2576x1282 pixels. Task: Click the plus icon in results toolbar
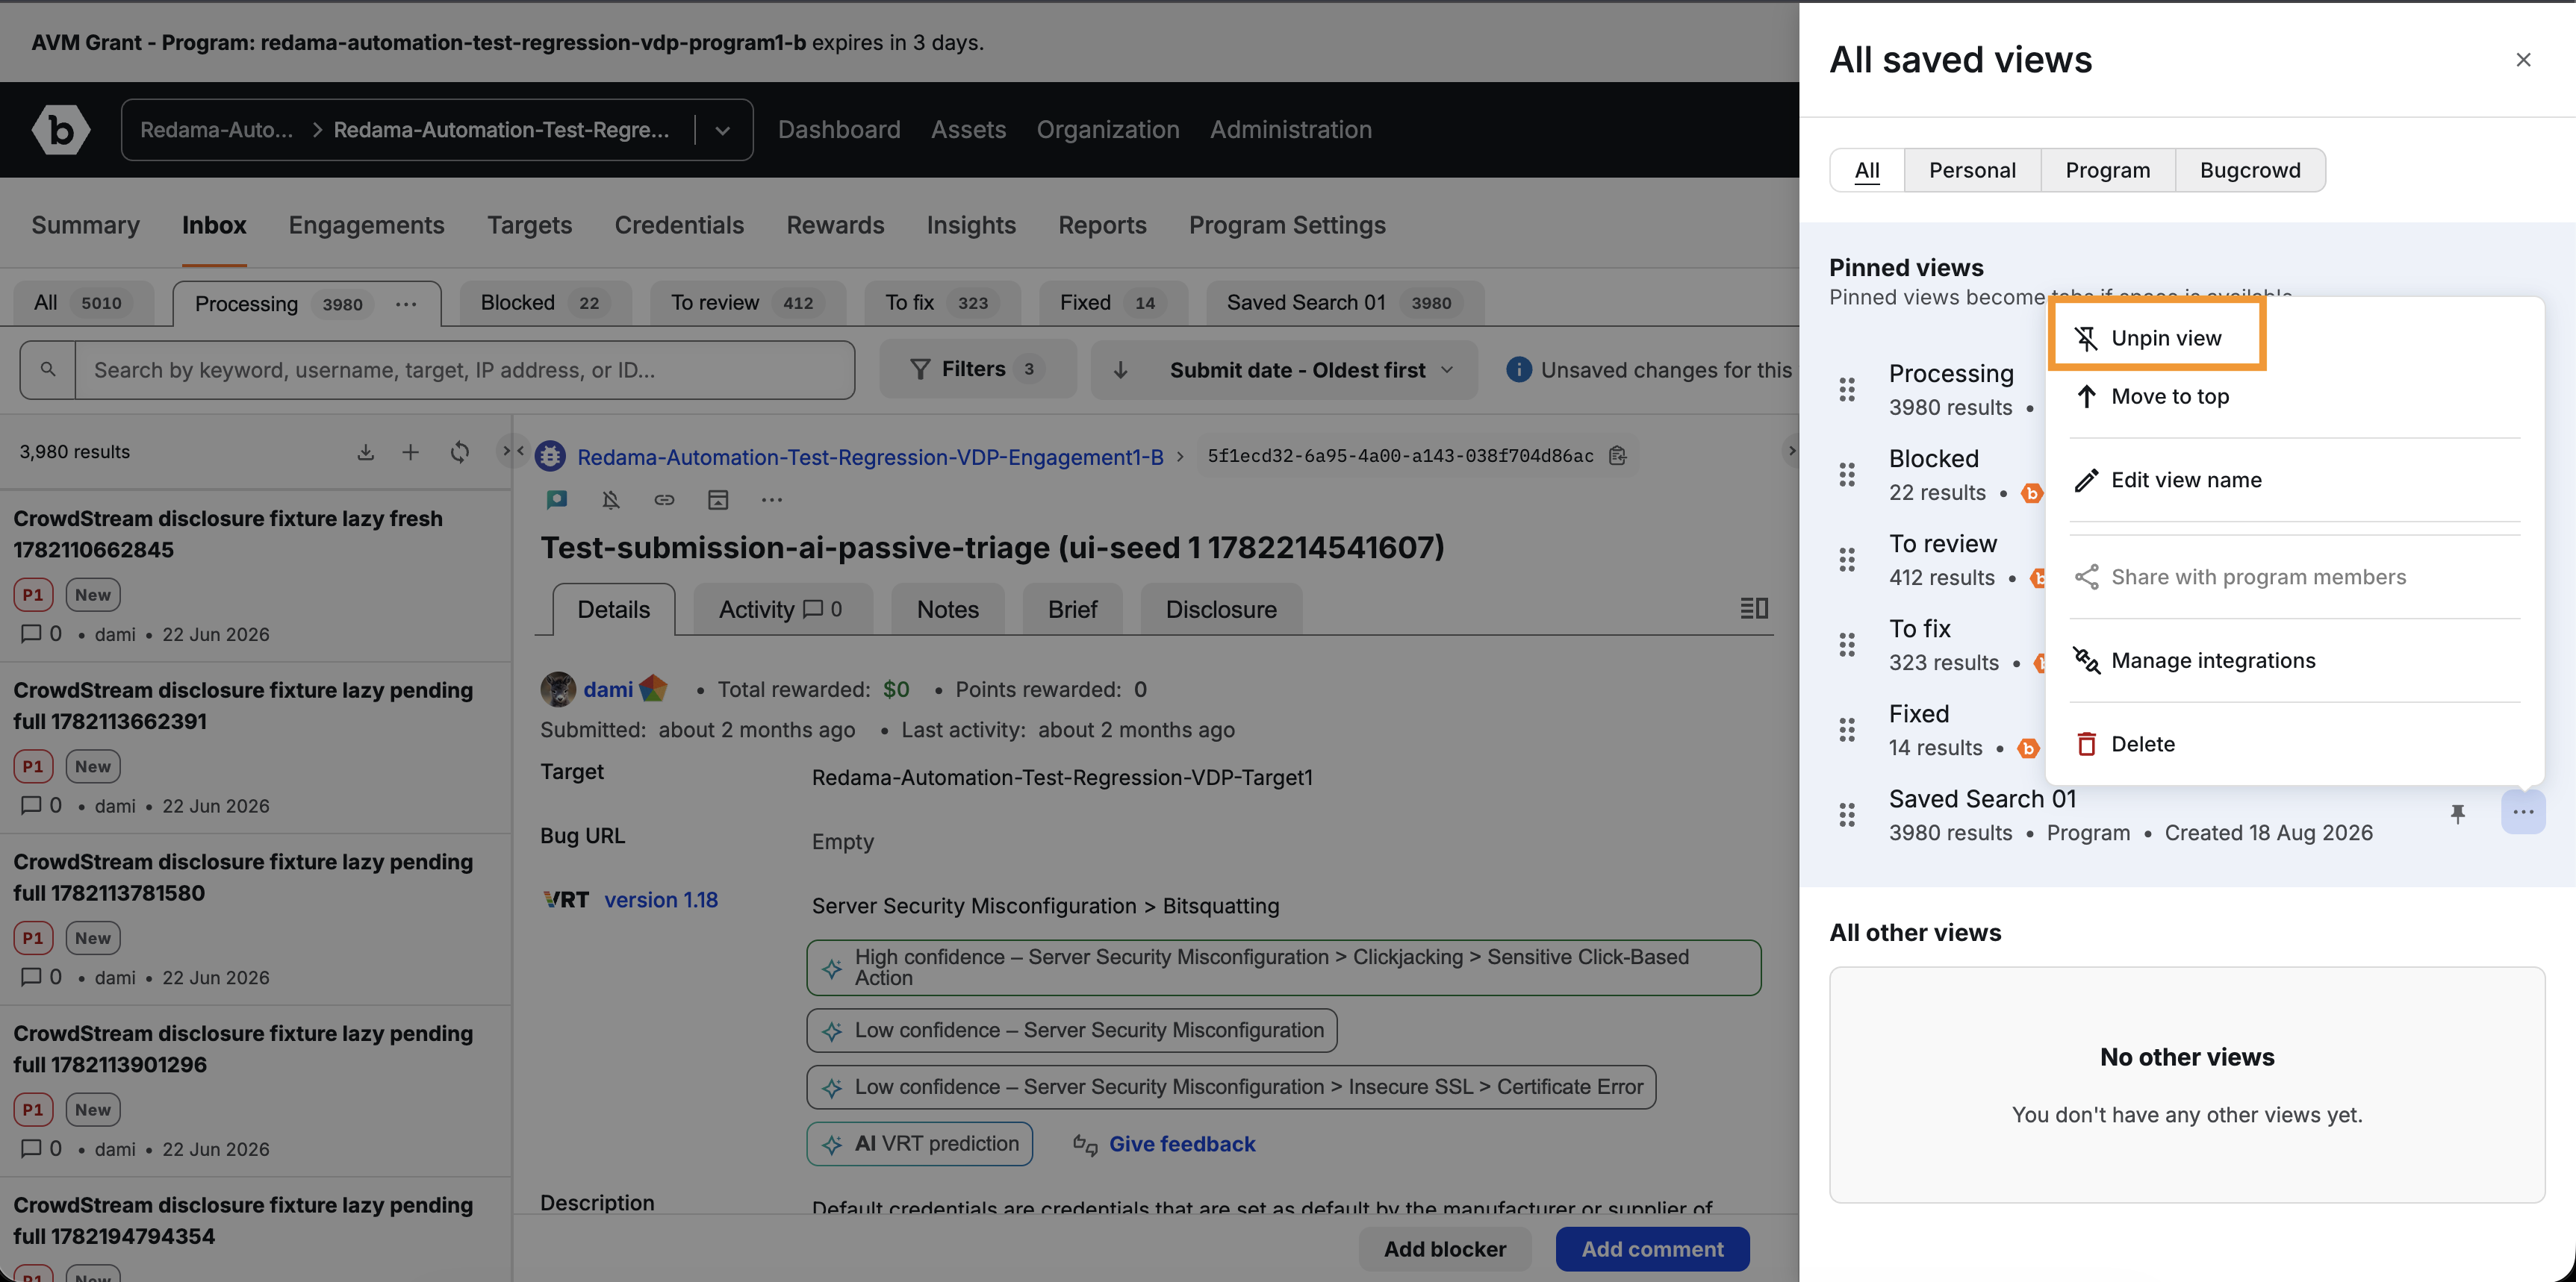(411, 451)
